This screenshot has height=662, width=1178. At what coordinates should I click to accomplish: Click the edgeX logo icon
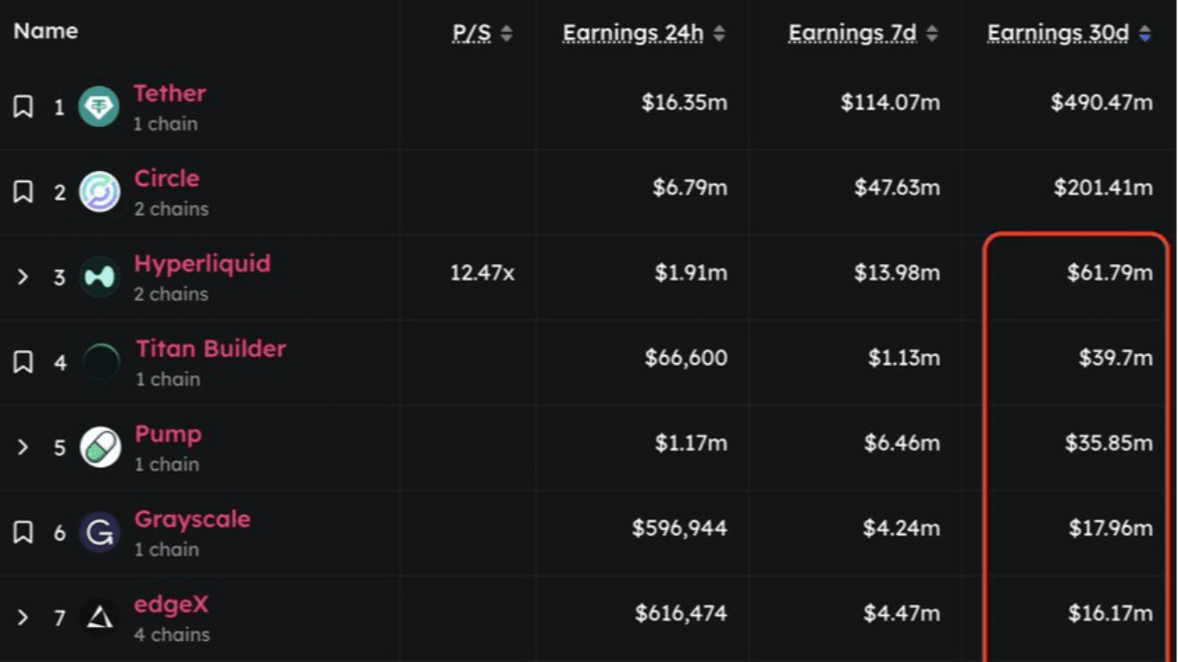[x=98, y=618]
